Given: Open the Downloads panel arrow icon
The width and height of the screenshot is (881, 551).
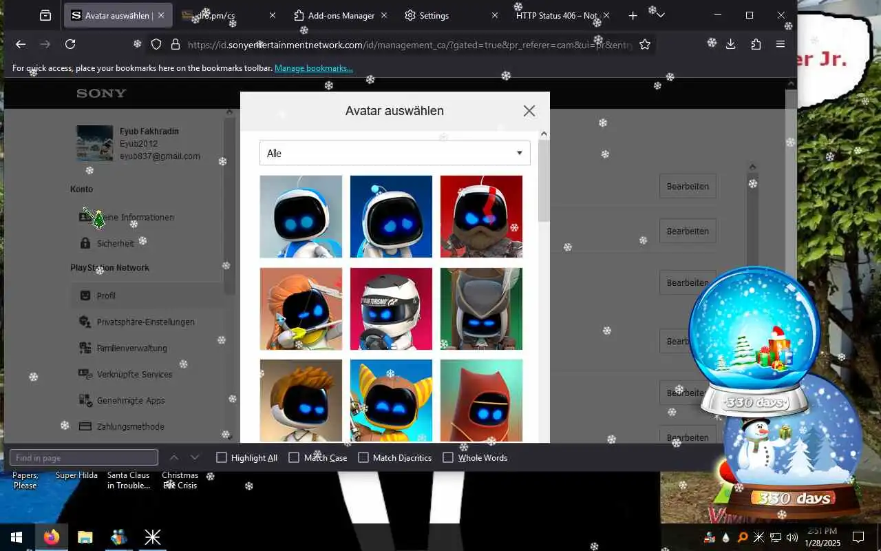Looking at the screenshot, I should click(731, 44).
